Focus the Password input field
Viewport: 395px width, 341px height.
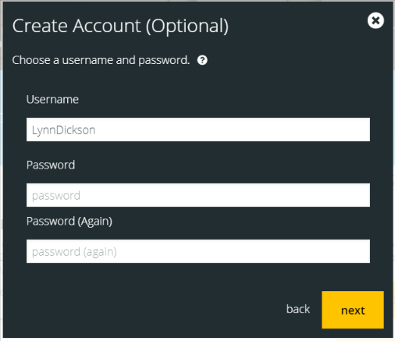pos(198,195)
